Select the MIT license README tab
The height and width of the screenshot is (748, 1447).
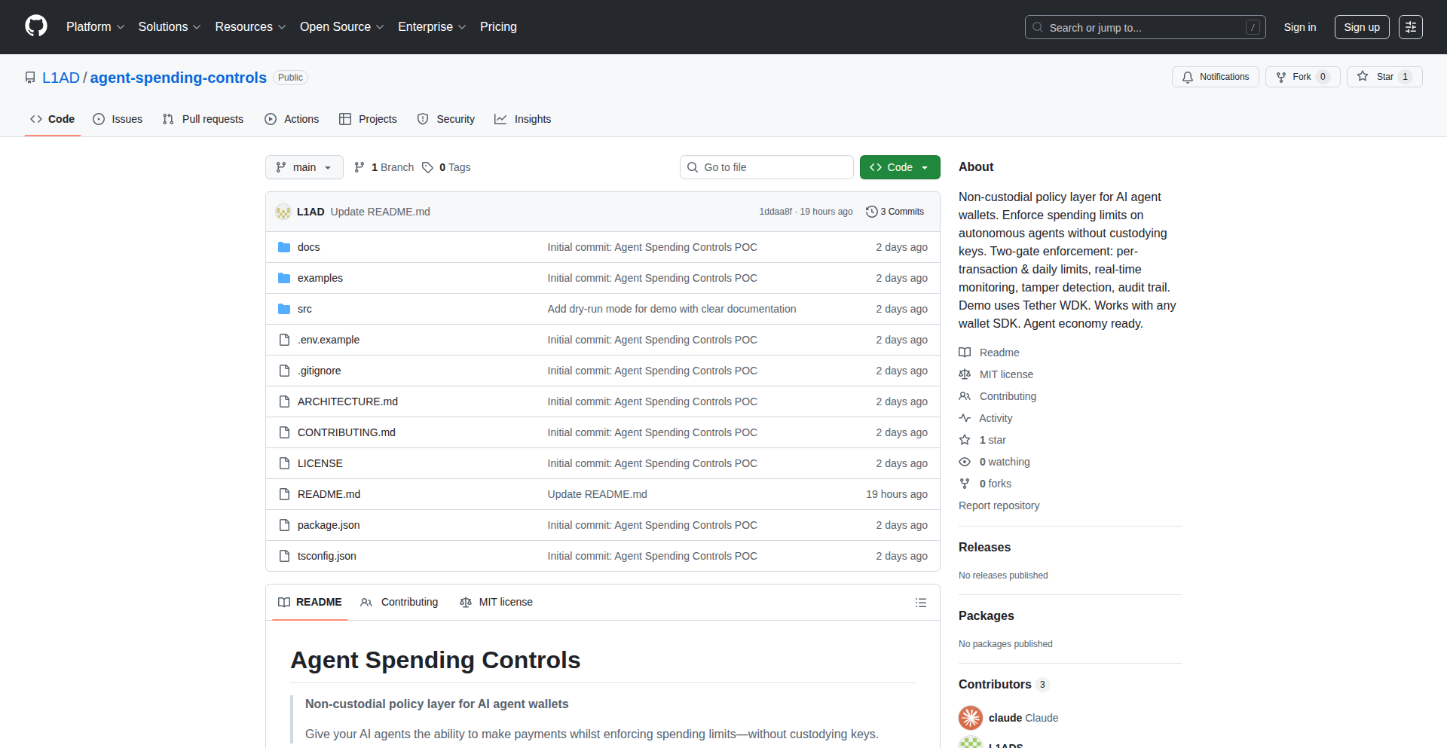(x=497, y=602)
